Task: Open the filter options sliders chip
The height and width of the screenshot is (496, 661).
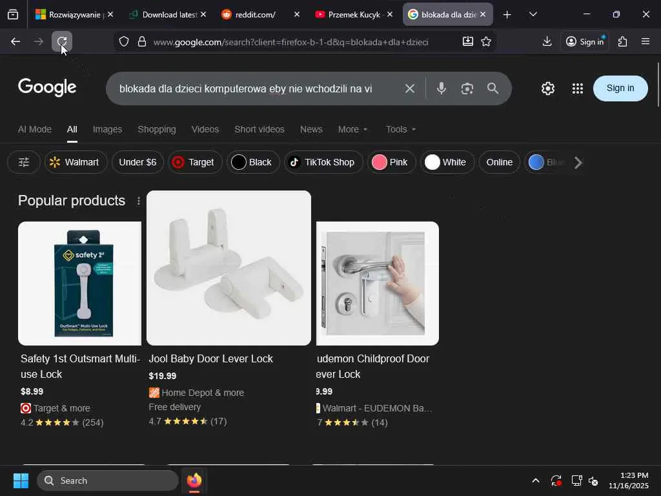Action: tap(24, 162)
